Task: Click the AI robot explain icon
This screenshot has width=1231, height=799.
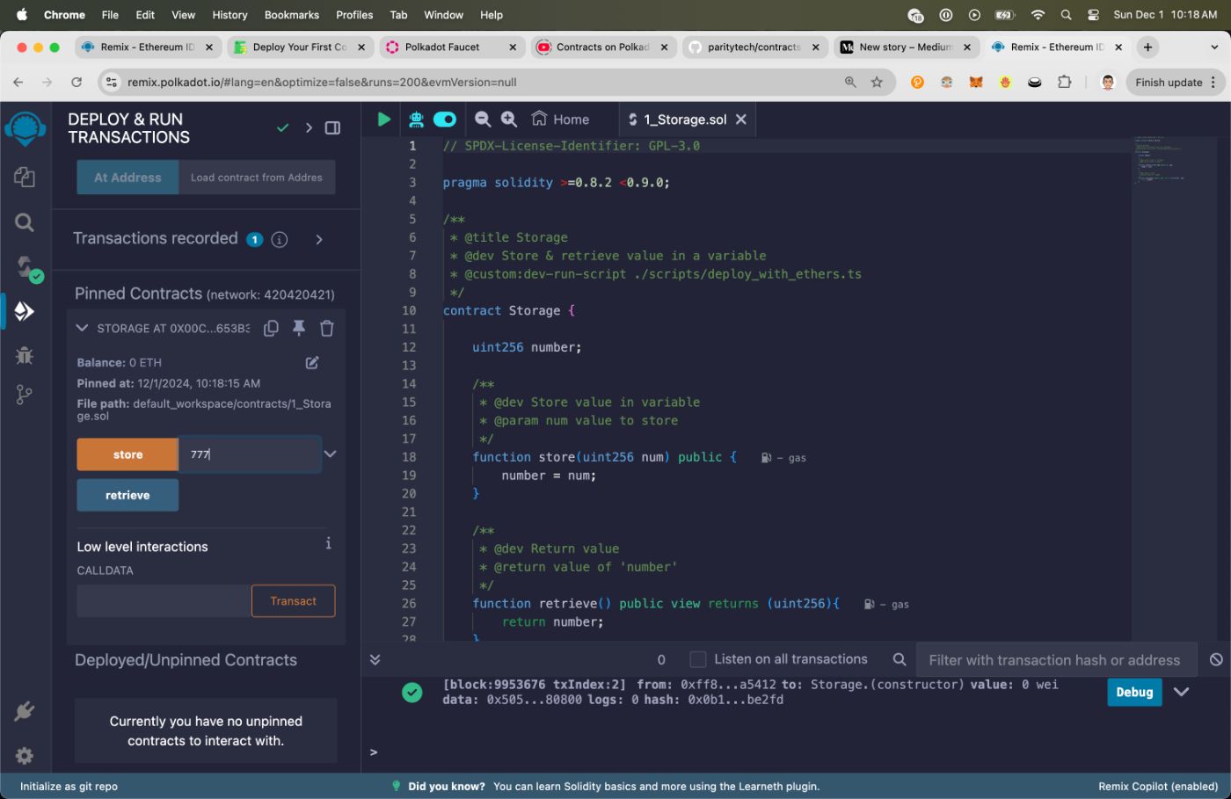Action: 416,120
